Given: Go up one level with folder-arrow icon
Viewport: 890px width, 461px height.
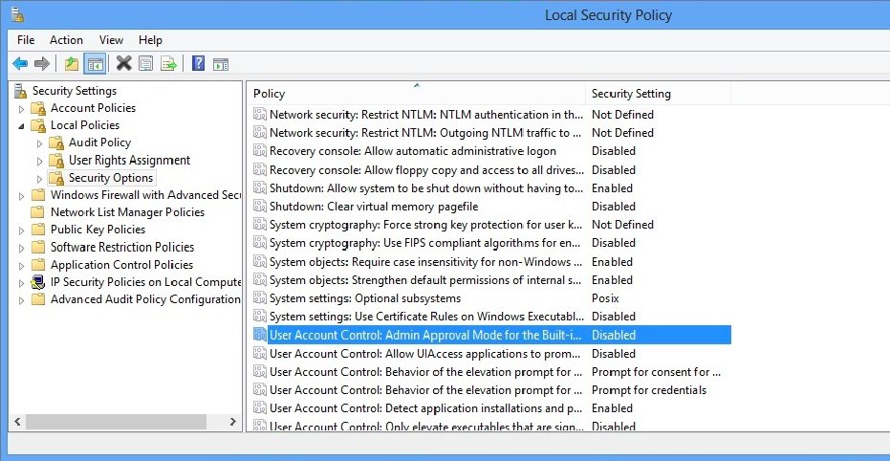Looking at the screenshot, I should 72,63.
